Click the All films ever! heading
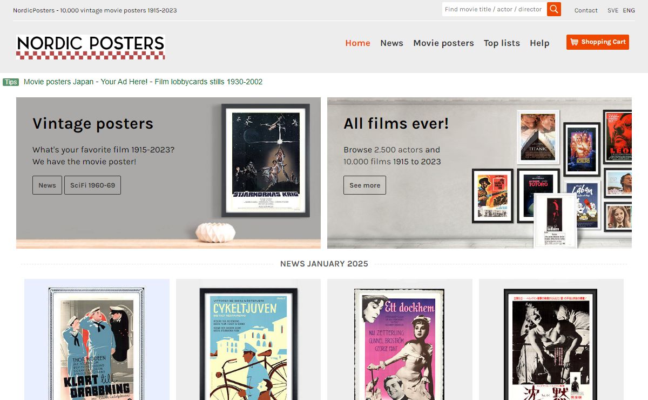 (396, 123)
